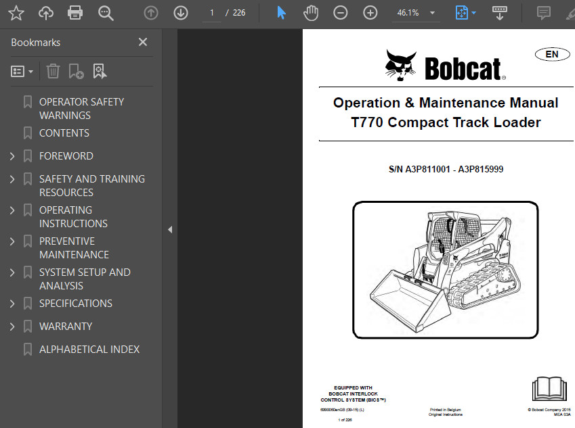The height and width of the screenshot is (428, 575).
Task: Close the Bookmarks panel
Action: pos(143,42)
